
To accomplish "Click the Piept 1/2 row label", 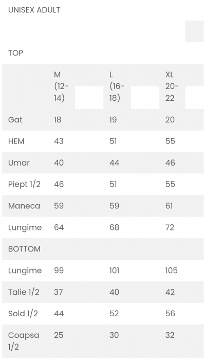I will coord(24,184).
